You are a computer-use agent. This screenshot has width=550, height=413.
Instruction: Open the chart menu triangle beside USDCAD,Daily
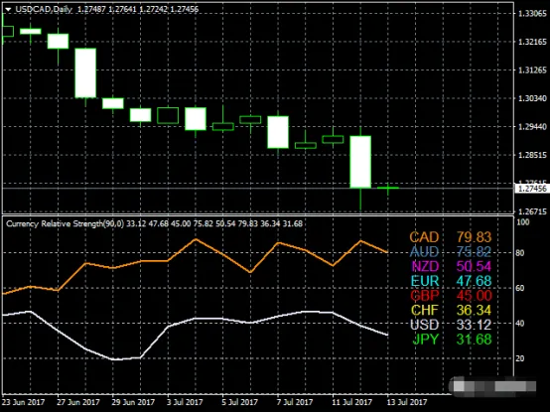click(8, 10)
